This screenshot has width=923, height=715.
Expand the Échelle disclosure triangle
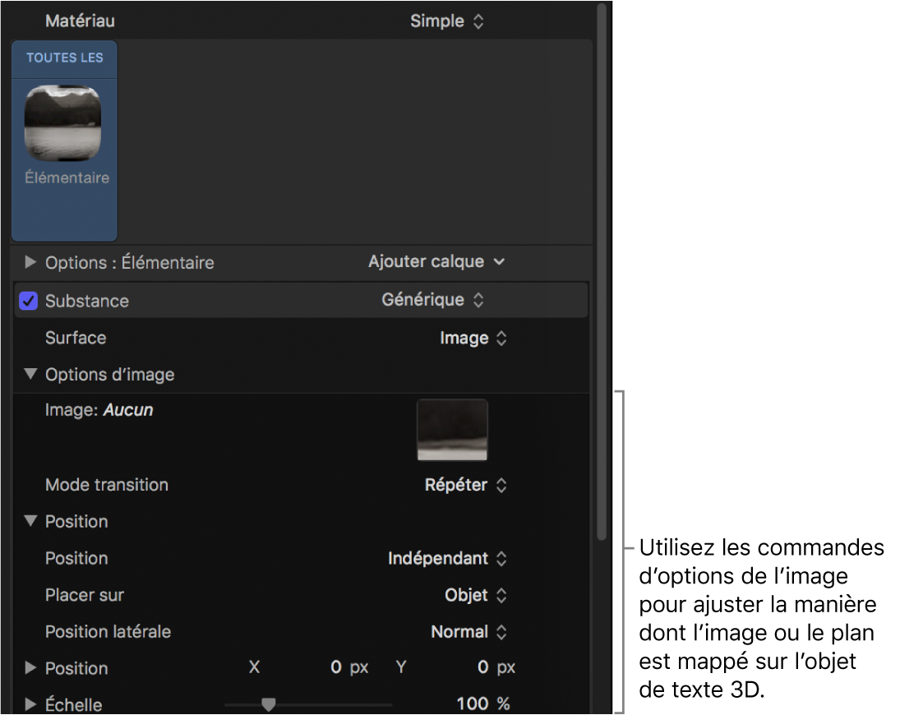tap(30, 704)
